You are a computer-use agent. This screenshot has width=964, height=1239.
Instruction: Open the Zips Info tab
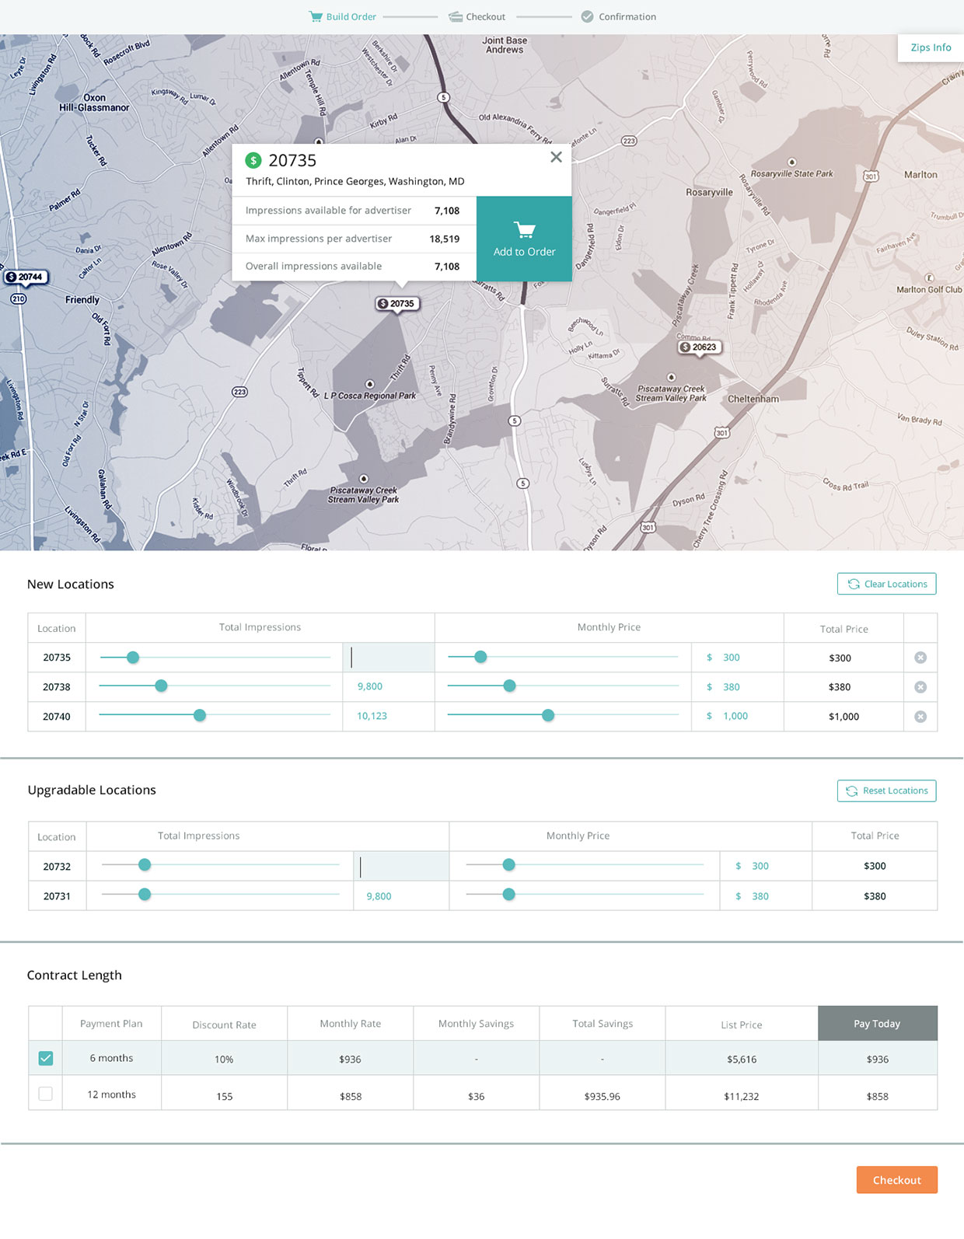click(931, 47)
